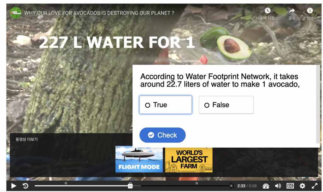Click the play button in the player bar

tap(14, 186)
